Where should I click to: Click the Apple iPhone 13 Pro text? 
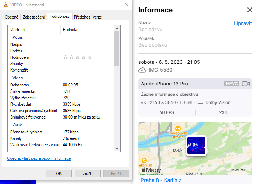coord(164,84)
